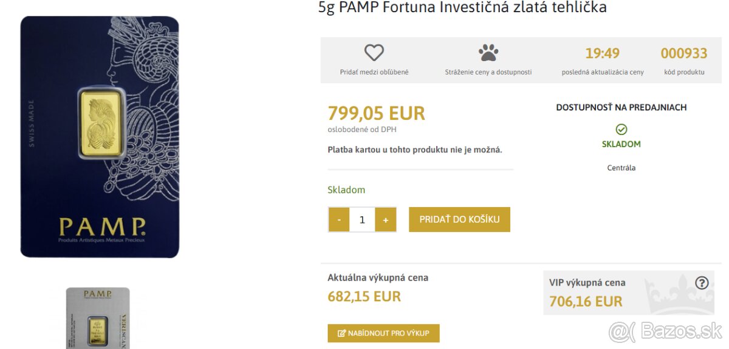Open the Centrala store entry
The height and width of the screenshot is (349, 729).
point(621,167)
